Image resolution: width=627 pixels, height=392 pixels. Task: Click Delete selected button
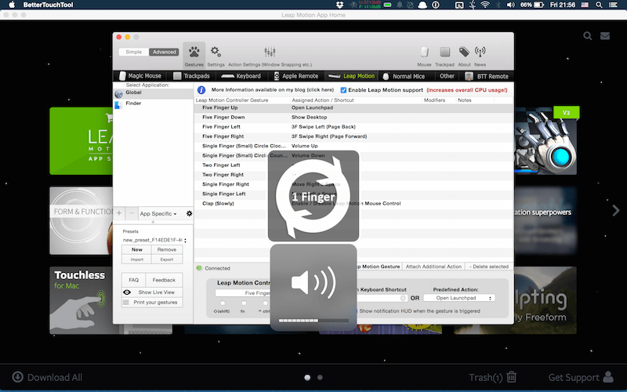coord(489,267)
